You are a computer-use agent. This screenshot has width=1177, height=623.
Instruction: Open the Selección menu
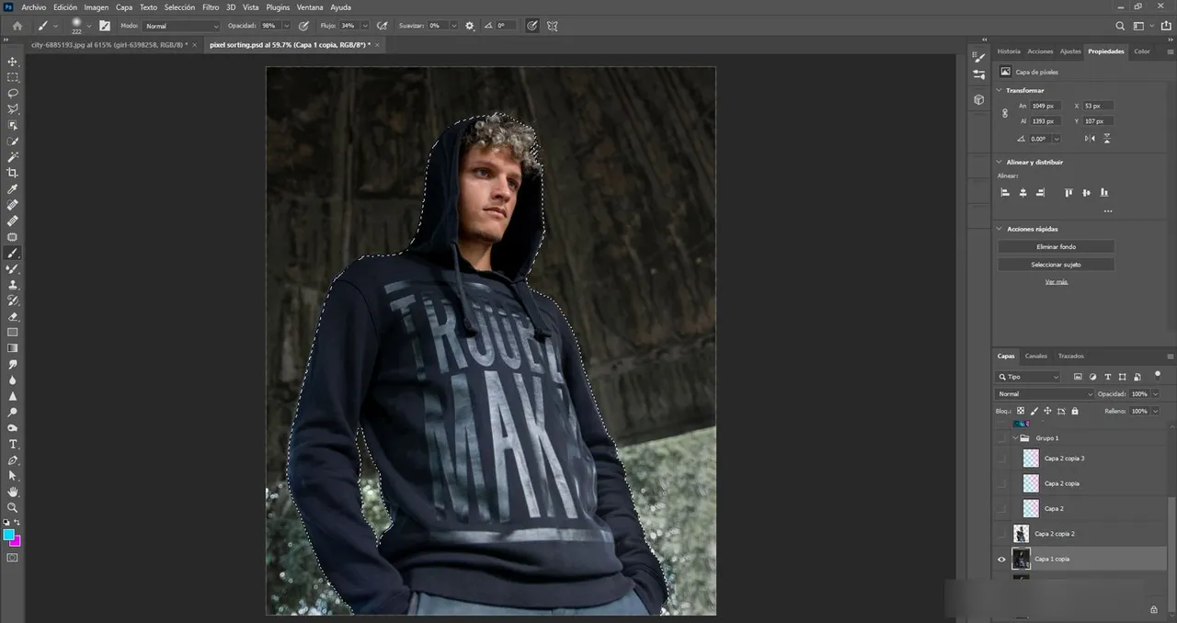179,6
